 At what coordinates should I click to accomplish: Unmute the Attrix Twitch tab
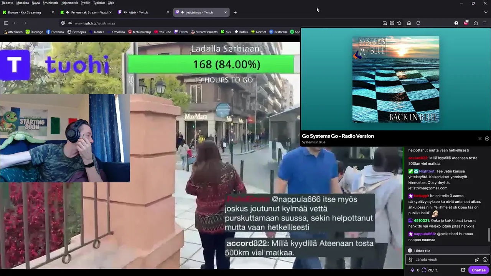125,12
